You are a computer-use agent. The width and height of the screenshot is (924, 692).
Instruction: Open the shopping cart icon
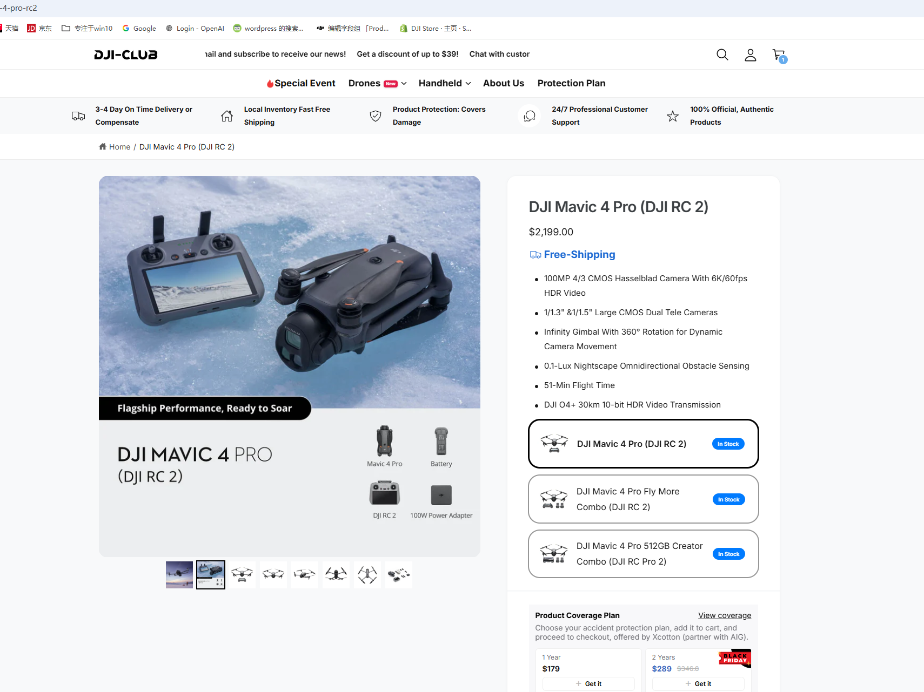(x=779, y=55)
